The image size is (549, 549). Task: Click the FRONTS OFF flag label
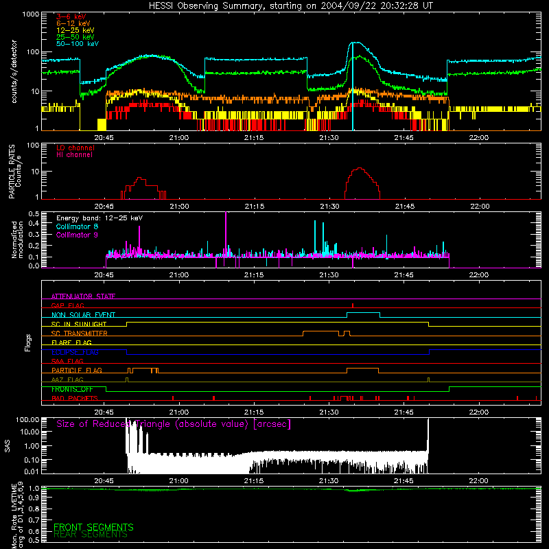tap(72, 389)
